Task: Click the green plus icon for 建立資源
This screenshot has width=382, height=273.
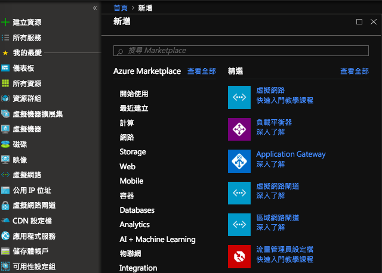Action: tap(5, 22)
